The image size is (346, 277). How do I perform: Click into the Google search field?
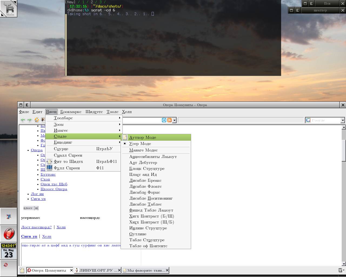[326, 120]
